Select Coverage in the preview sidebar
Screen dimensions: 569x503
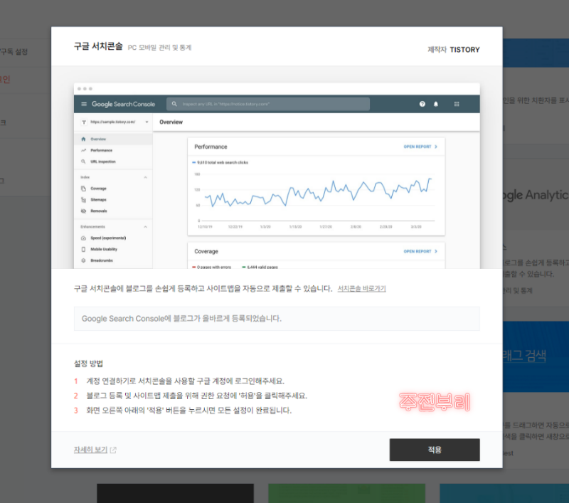pos(113,189)
